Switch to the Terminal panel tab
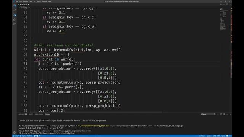 point(47,114)
